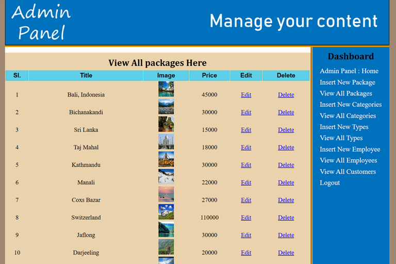Click the Title column header
Screen dimensions: 396x264
click(x=86, y=75)
